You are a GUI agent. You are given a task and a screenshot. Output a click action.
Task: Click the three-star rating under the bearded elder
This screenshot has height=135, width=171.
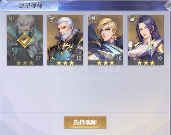coord(65,63)
